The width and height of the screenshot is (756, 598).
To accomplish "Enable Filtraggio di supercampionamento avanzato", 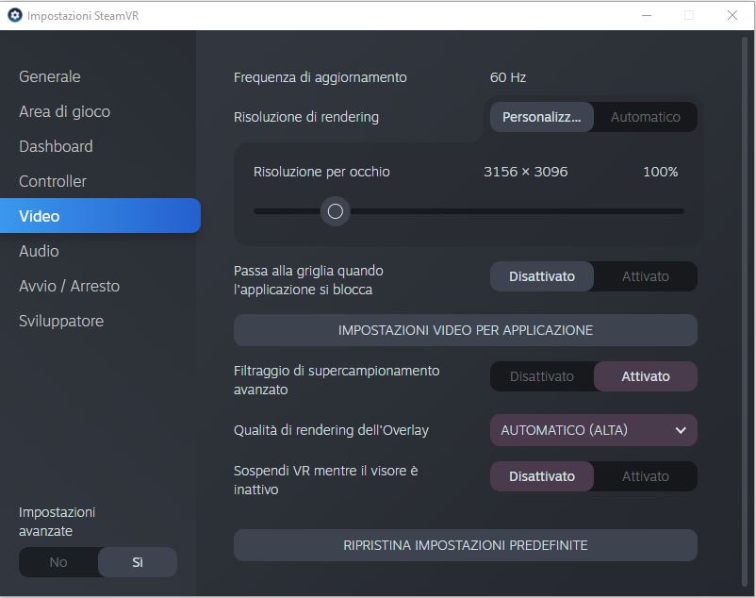I will [x=646, y=376].
